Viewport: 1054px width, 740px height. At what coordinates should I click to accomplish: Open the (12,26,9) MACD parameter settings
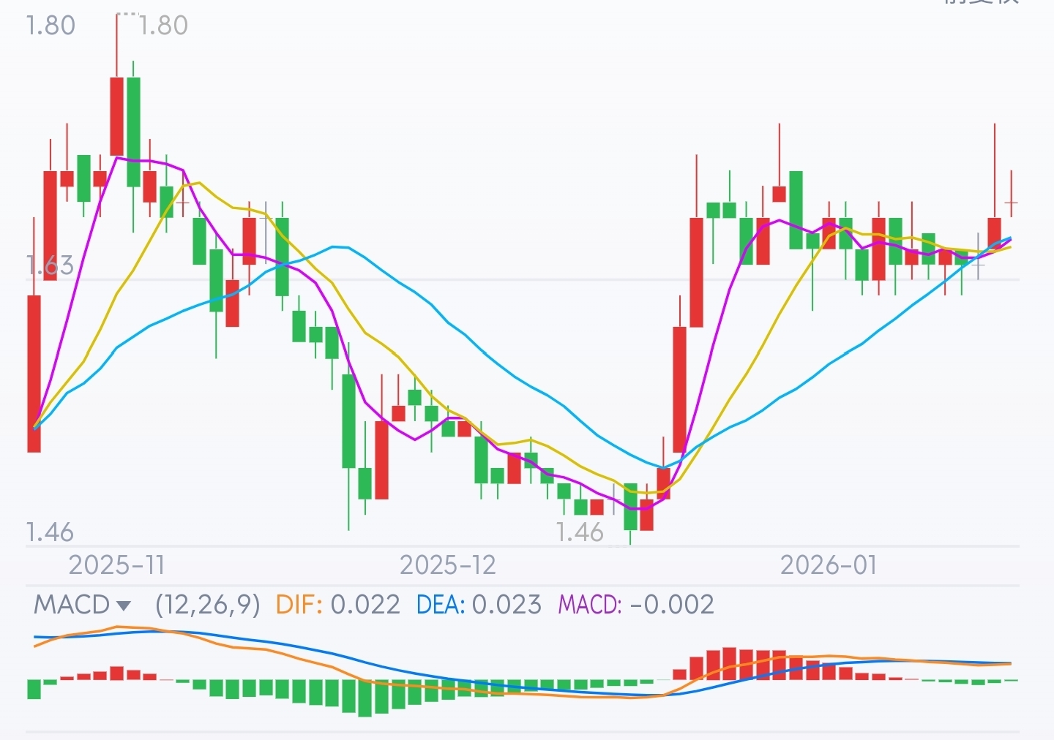pos(207,605)
